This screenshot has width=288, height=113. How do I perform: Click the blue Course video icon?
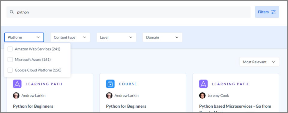click(110, 84)
